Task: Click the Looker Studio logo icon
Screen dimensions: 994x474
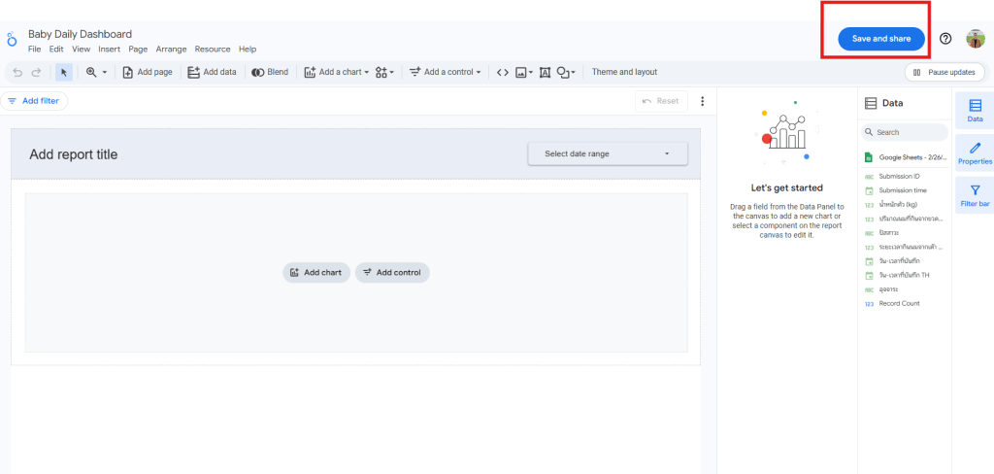Action: pyautogui.click(x=12, y=40)
